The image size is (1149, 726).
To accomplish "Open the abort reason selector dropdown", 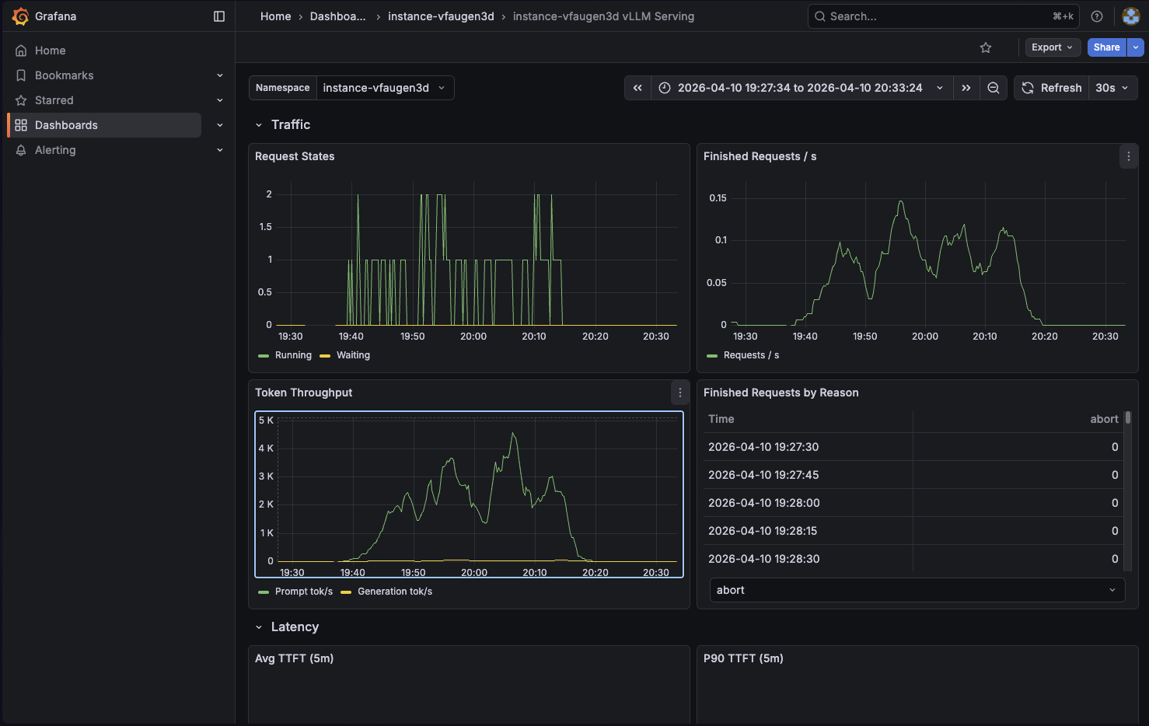I will pyautogui.click(x=916, y=590).
